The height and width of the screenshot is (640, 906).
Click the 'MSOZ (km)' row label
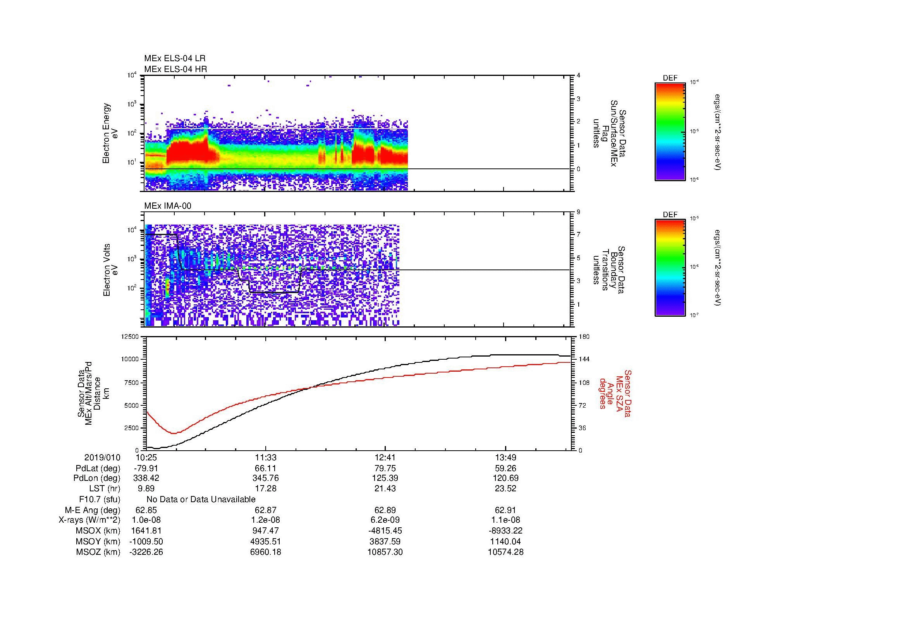(98, 552)
